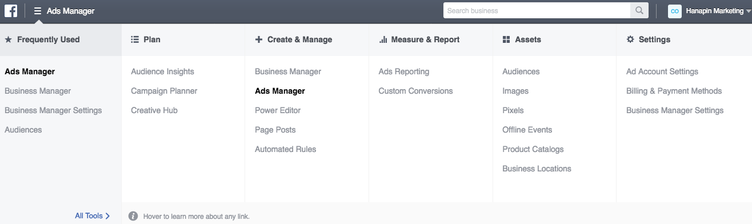The height and width of the screenshot is (224, 752).
Task: Click the Frequently Used star icon
Action: [x=9, y=39]
